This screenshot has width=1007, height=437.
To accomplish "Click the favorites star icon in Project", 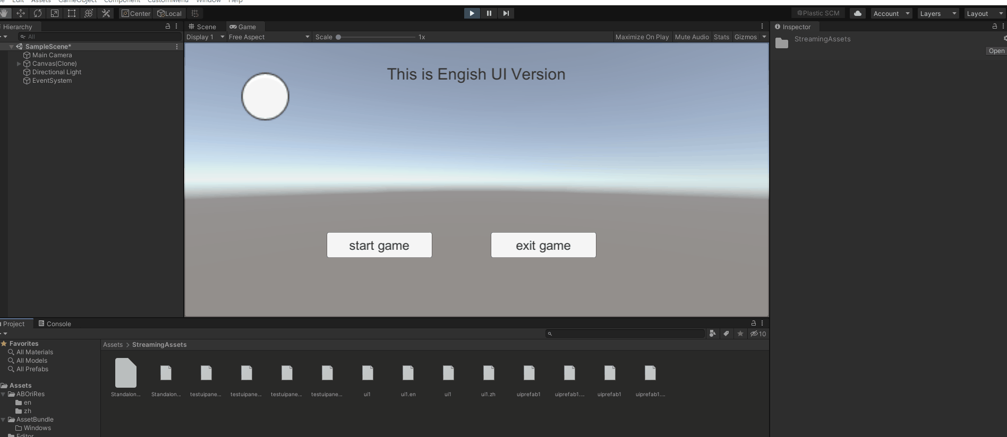I will [740, 334].
